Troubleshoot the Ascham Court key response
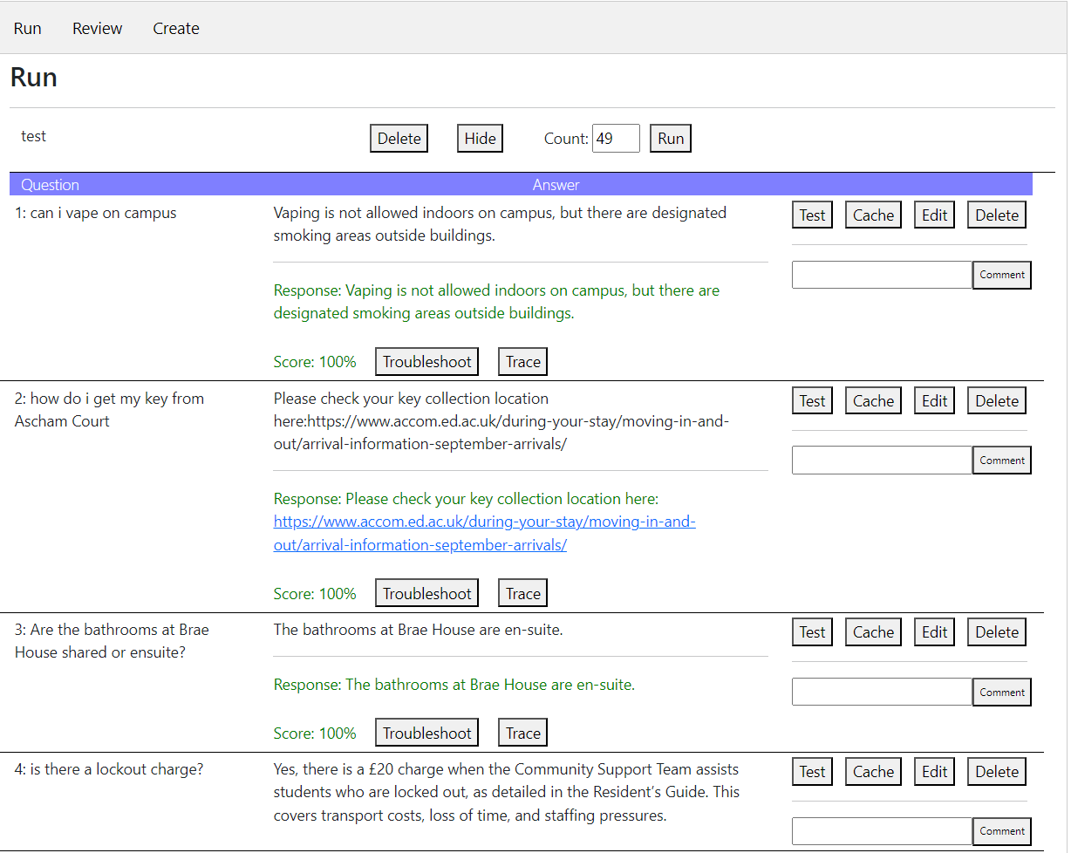1071x853 pixels. pyautogui.click(x=426, y=594)
